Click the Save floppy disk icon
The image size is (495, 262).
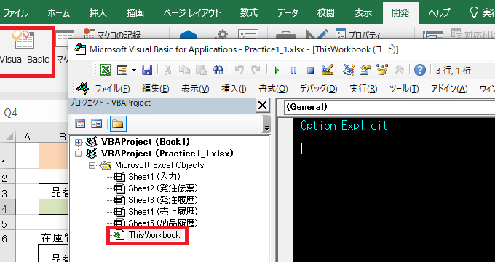(147, 70)
